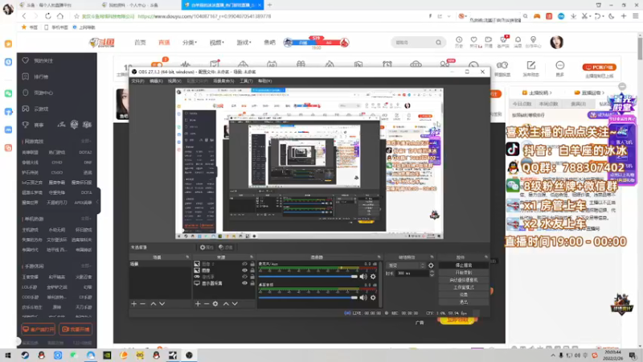643x362 pixels.
Task: Collapse the Douyu left sidebar
Action: click(x=98, y=201)
